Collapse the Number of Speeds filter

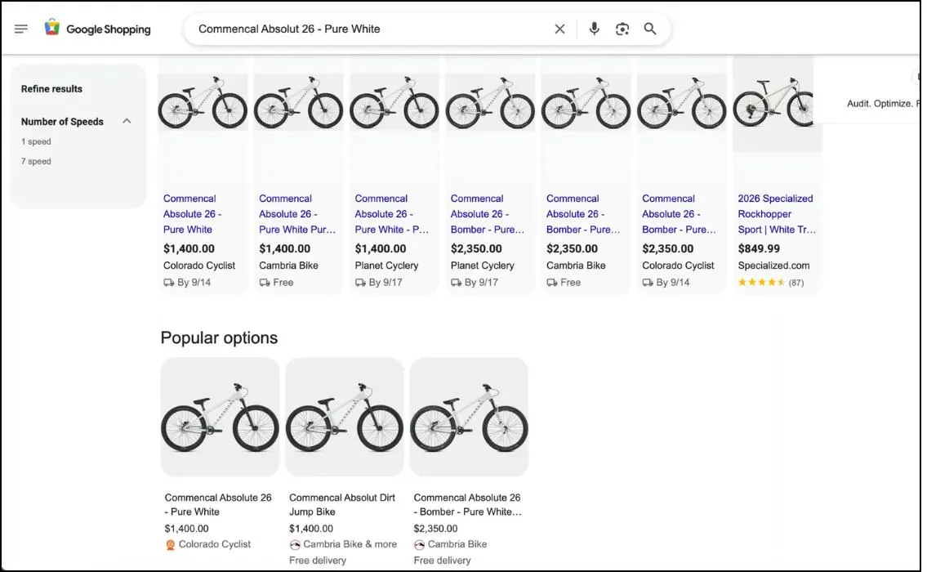coord(127,121)
